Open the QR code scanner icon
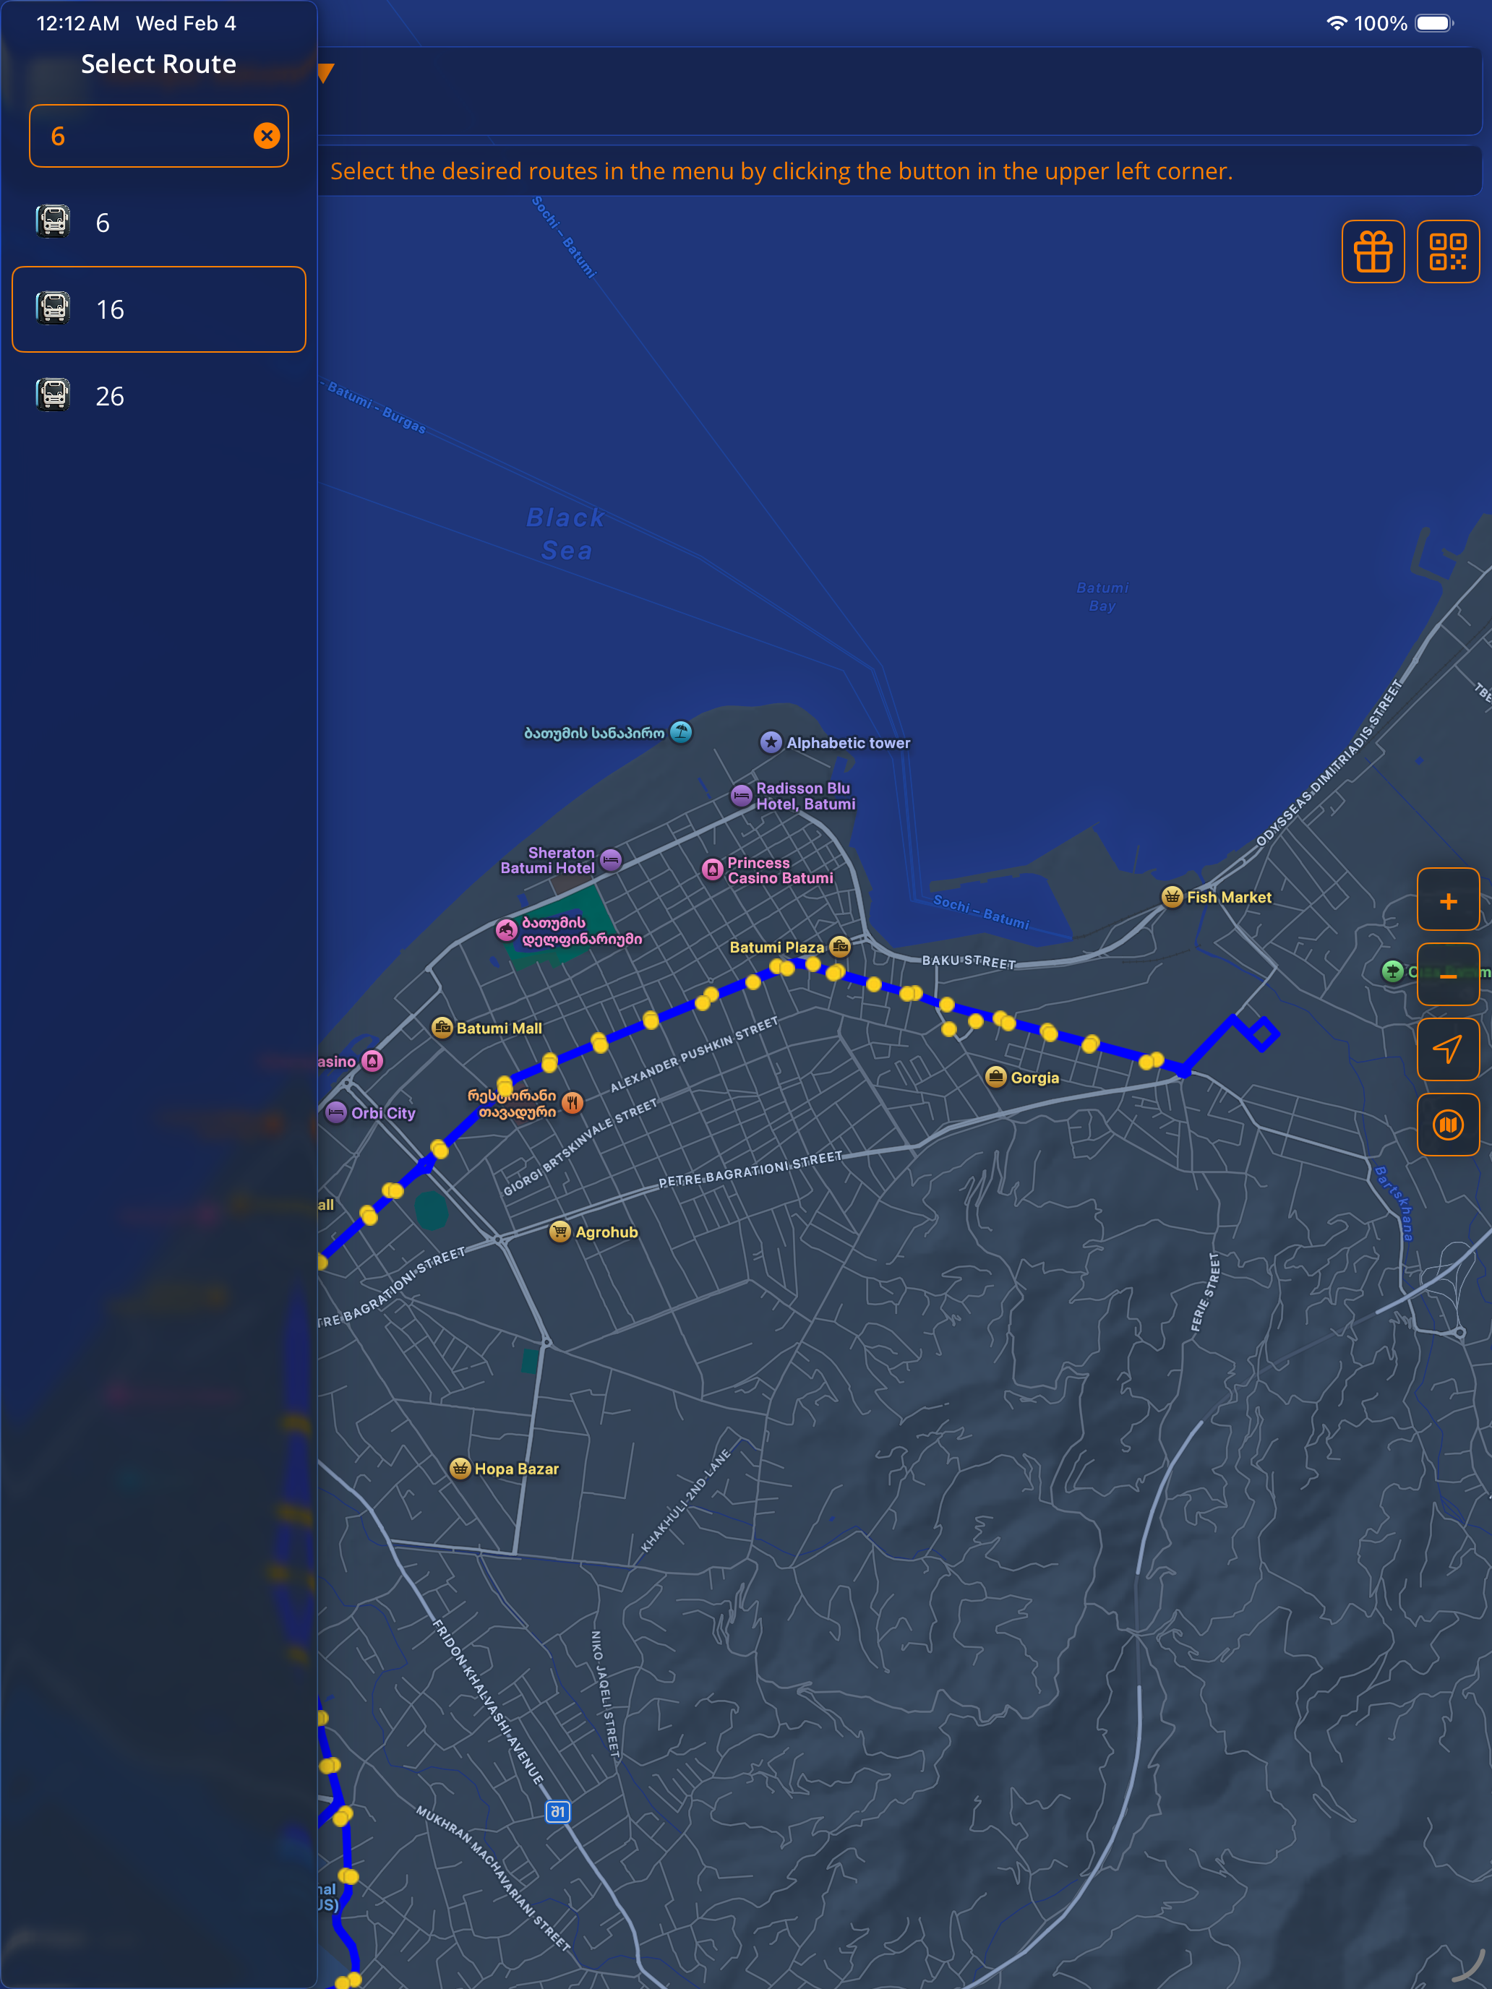The image size is (1492, 1989). (x=1448, y=252)
